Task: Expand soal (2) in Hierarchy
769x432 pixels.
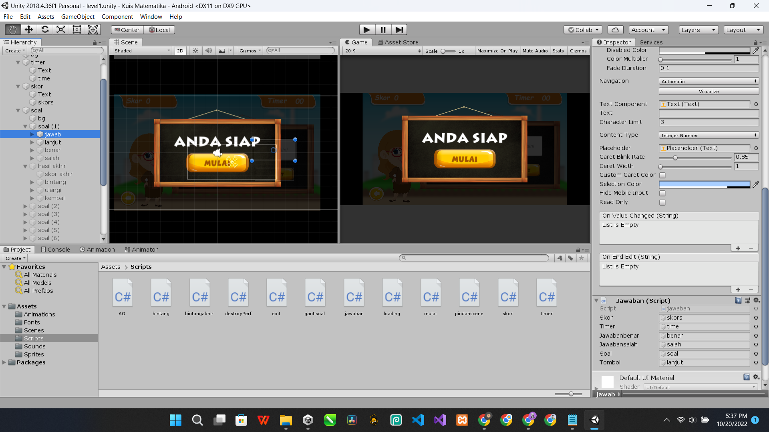Action: (x=25, y=206)
